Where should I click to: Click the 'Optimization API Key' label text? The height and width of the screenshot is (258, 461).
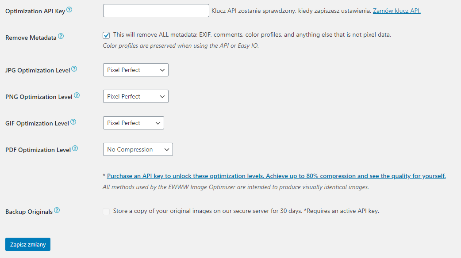coord(35,11)
